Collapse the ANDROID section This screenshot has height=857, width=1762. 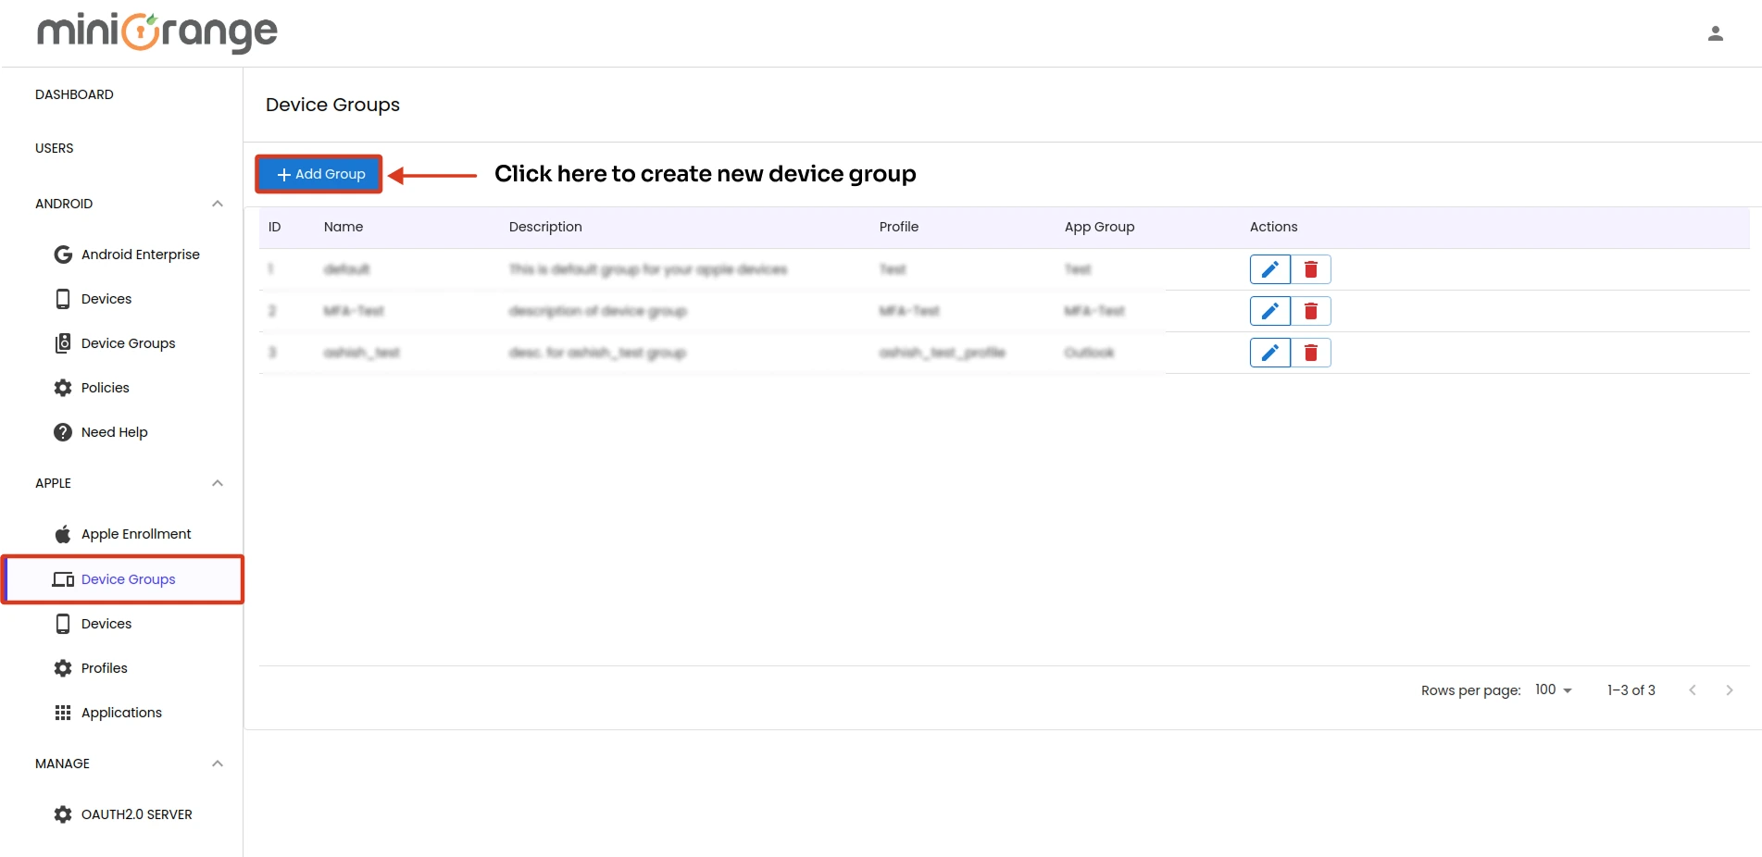pyautogui.click(x=217, y=204)
